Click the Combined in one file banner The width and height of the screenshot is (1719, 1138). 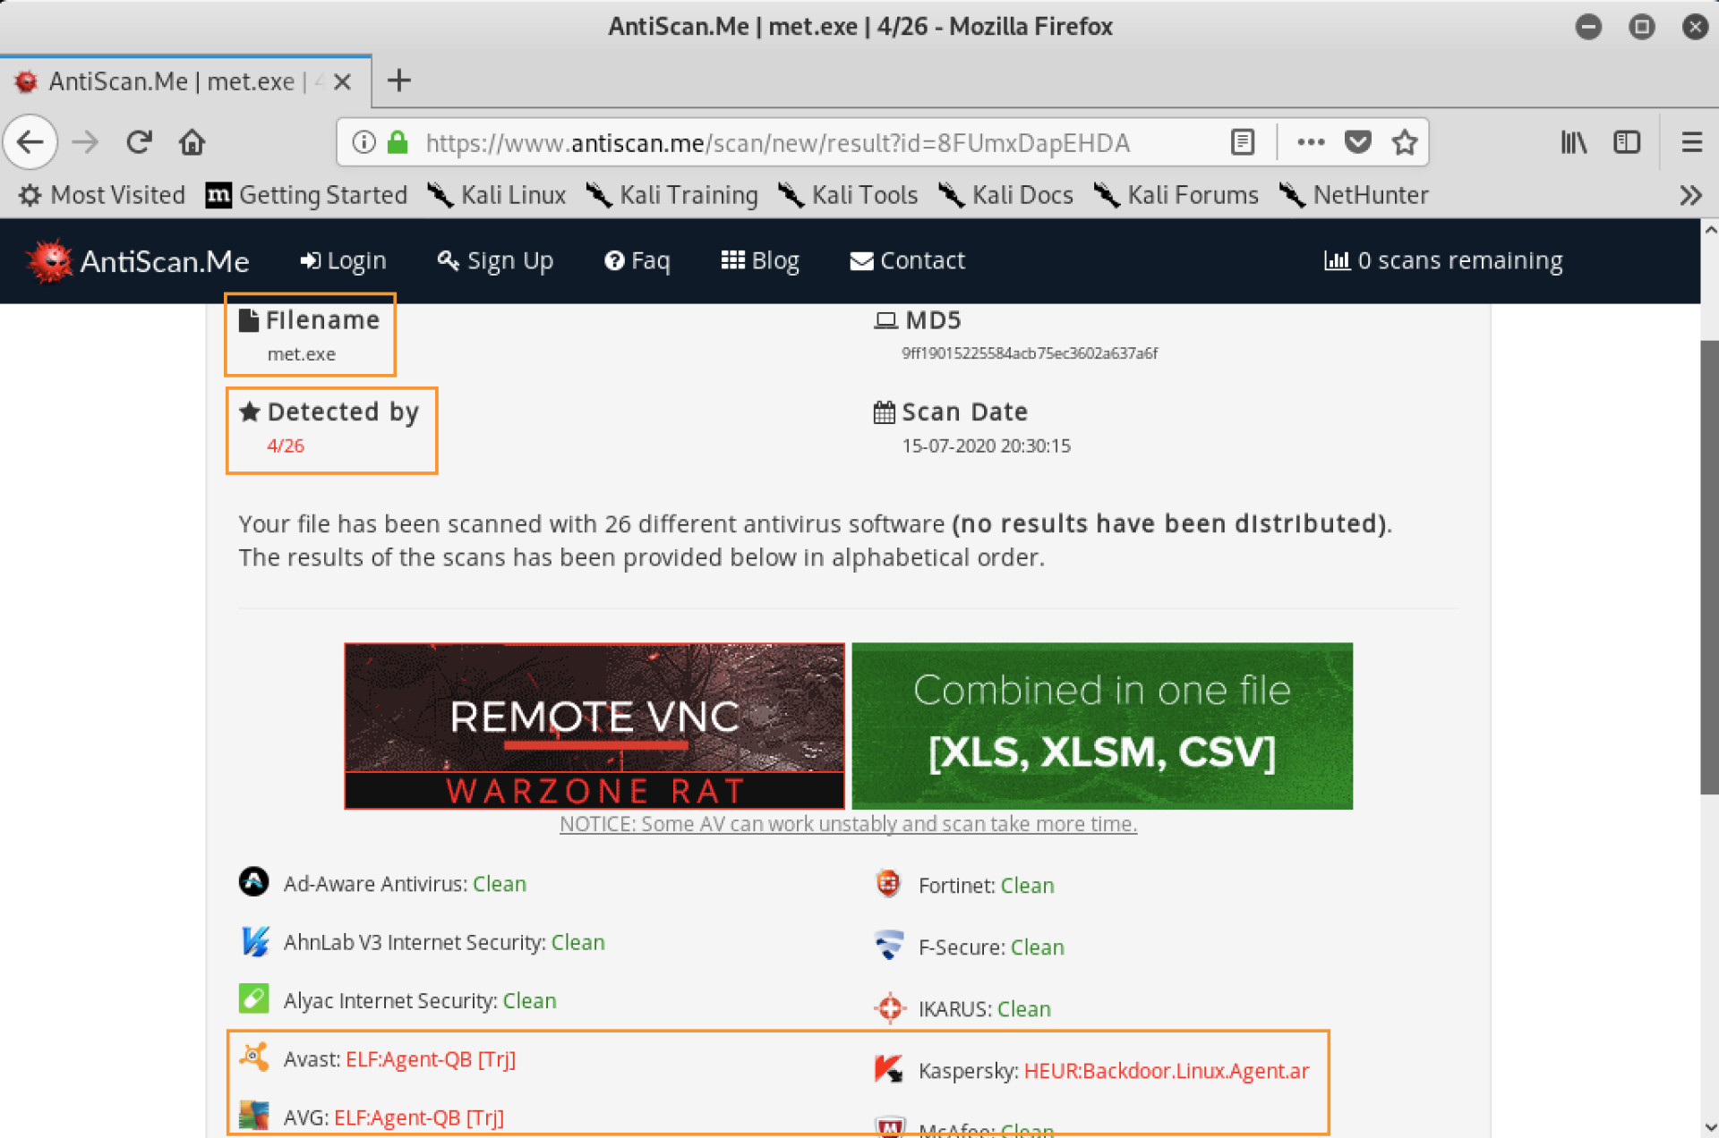click(x=1102, y=726)
